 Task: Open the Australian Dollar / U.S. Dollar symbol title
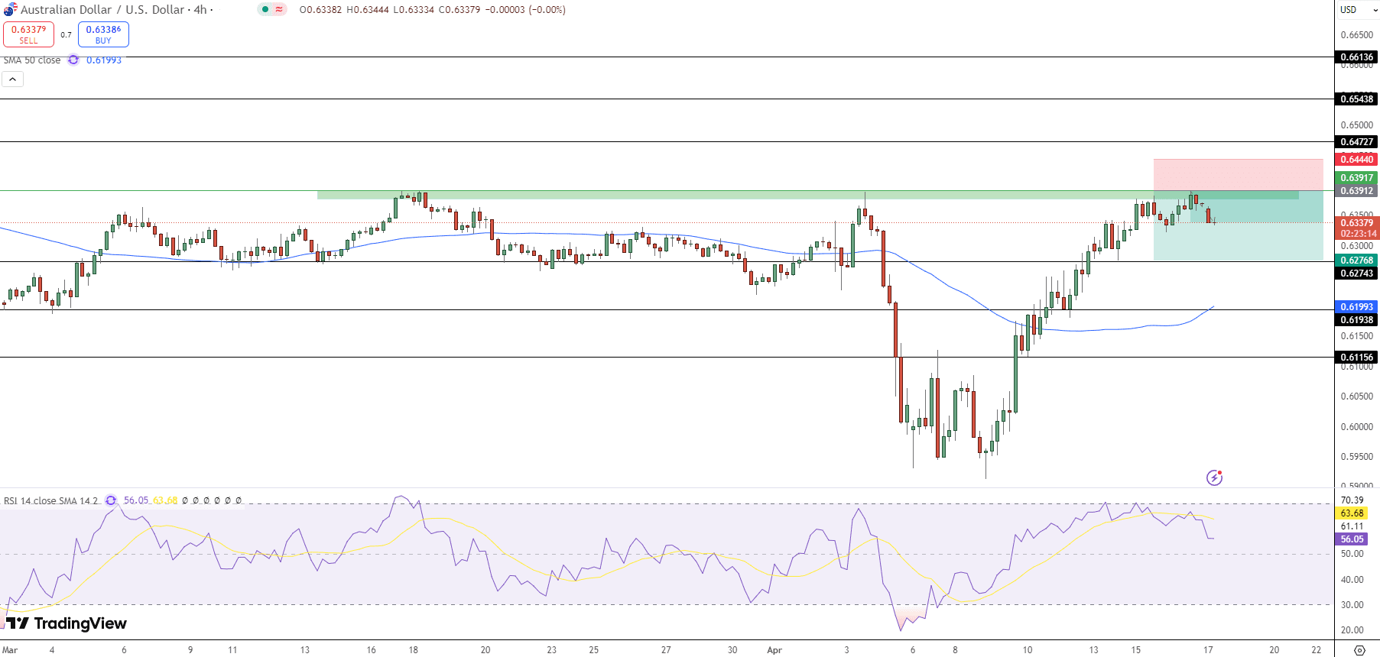[x=113, y=10]
